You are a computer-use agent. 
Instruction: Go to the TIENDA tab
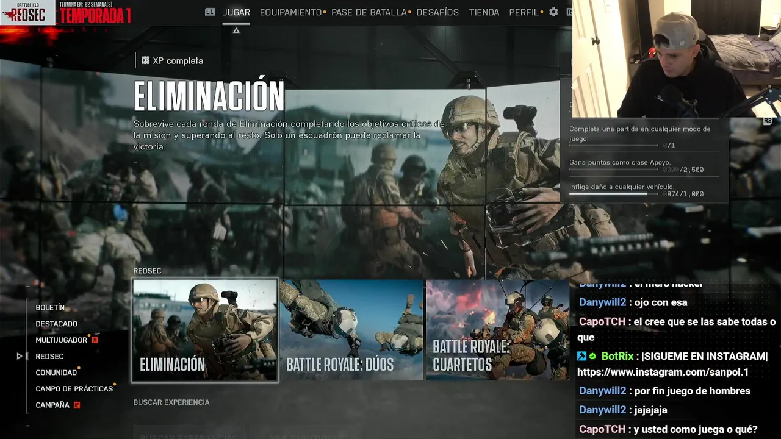[484, 12]
